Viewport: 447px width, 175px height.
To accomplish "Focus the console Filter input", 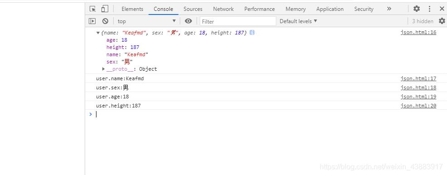I will (x=238, y=21).
